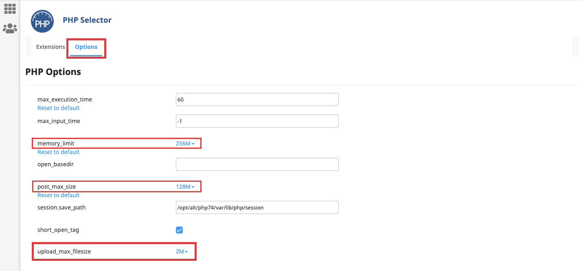
Task: Focus the max_execution_time input field
Action: point(257,99)
